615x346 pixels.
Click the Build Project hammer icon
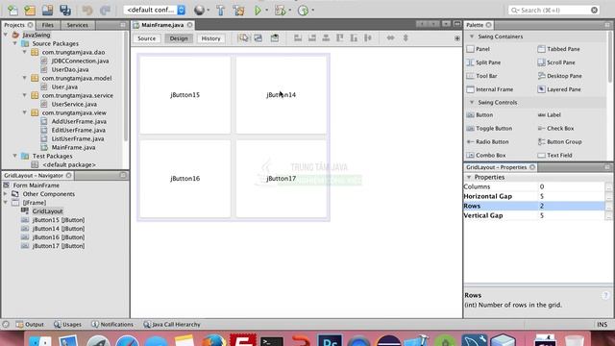tap(220, 11)
